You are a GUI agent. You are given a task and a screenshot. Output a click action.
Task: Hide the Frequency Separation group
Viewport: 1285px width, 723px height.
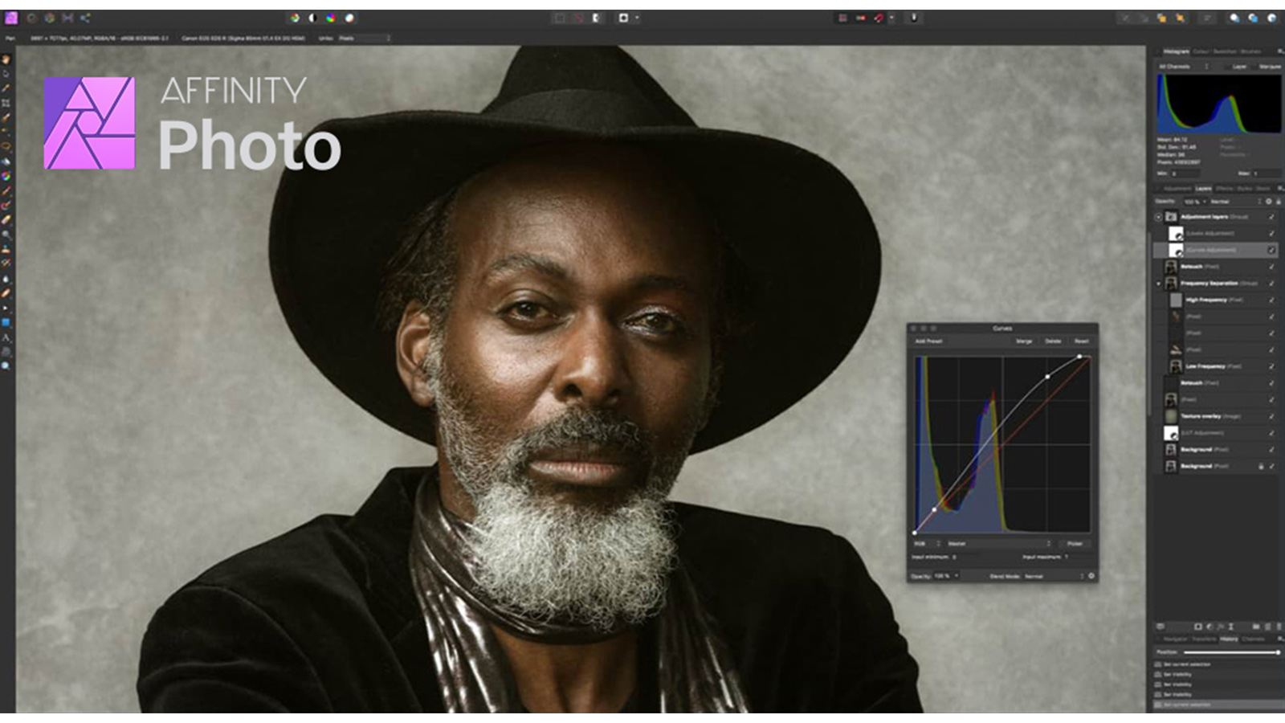coord(1271,283)
